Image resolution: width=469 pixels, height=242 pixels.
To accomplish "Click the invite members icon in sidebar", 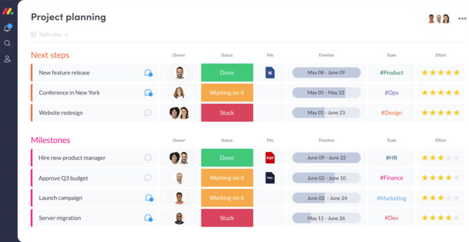I will point(7,59).
